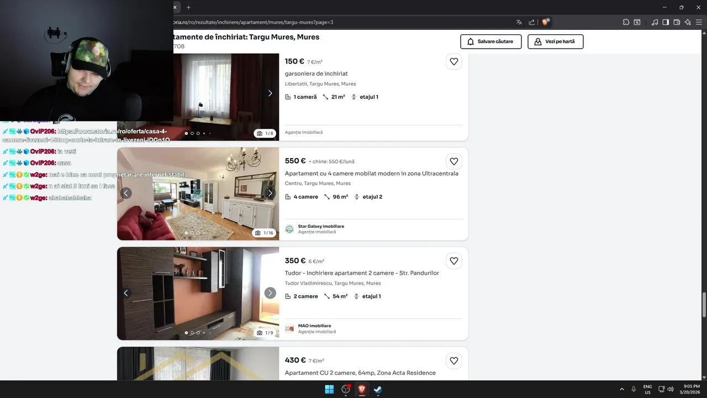
Task: Open the Brave icon in taskbar
Action: [x=362, y=389]
